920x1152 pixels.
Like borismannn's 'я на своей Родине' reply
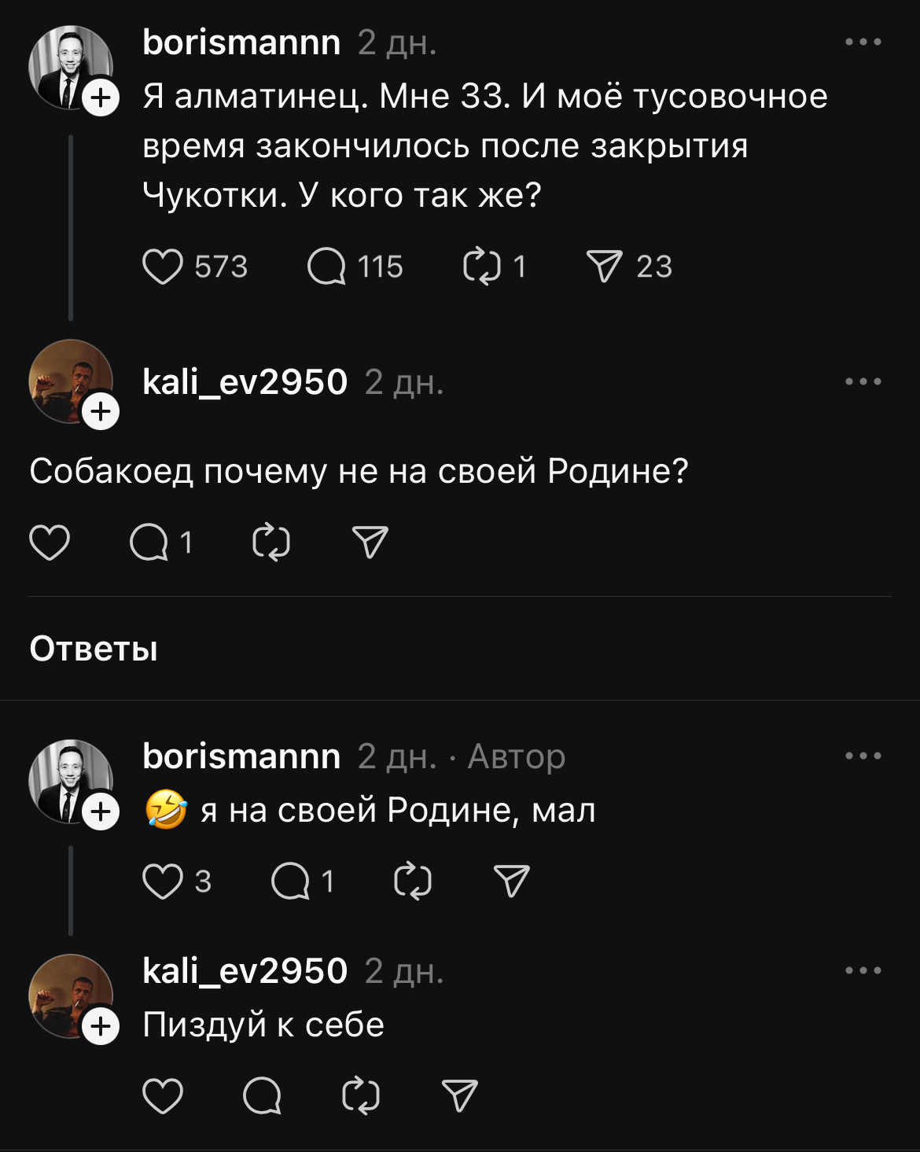coord(163,881)
